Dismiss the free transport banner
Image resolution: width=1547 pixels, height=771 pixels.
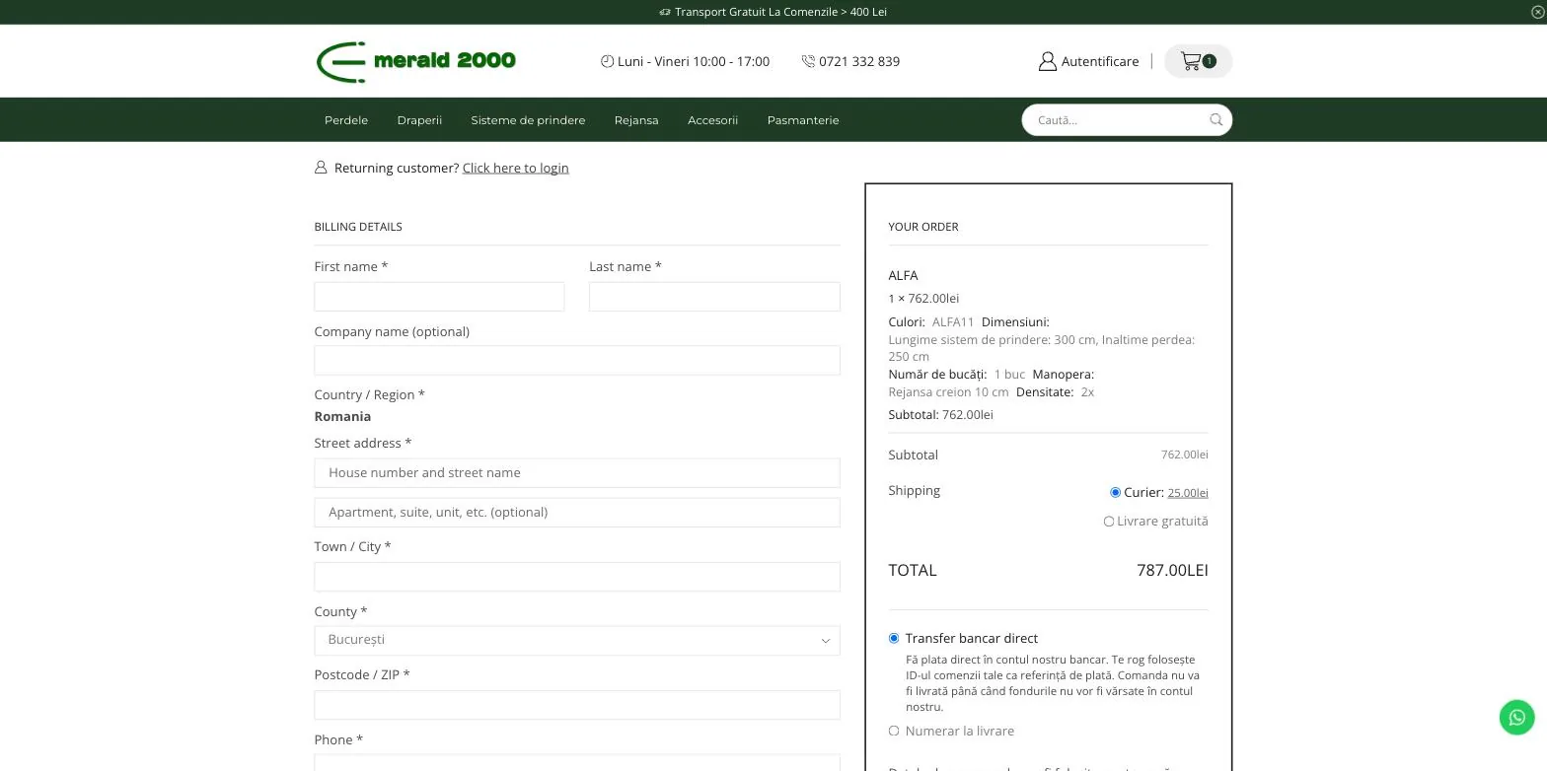[x=1537, y=12]
